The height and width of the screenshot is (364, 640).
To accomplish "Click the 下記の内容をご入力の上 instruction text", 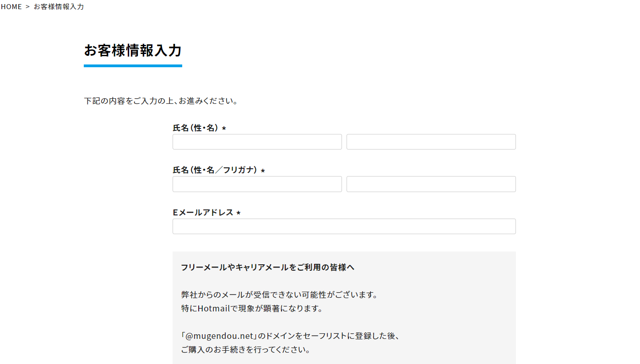I will [x=161, y=101].
